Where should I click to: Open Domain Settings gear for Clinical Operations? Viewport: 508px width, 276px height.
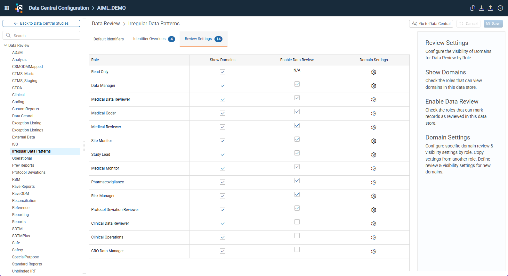tap(374, 238)
